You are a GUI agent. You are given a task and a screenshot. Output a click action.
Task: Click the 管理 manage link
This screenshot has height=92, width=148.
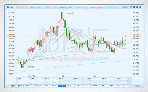pyautogui.click(x=137, y=86)
